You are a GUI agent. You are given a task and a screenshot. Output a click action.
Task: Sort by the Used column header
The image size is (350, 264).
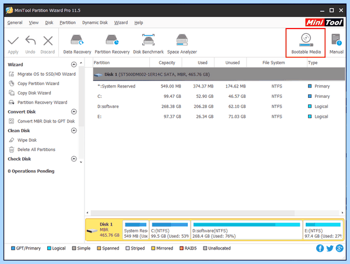coord(198,63)
